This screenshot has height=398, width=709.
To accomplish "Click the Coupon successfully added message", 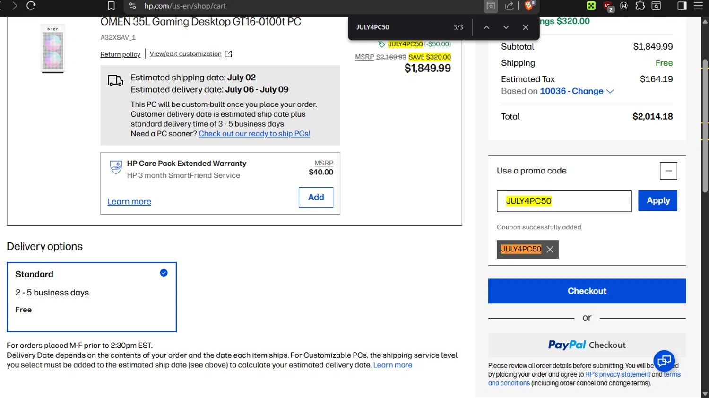I will [x=539, y=227].
